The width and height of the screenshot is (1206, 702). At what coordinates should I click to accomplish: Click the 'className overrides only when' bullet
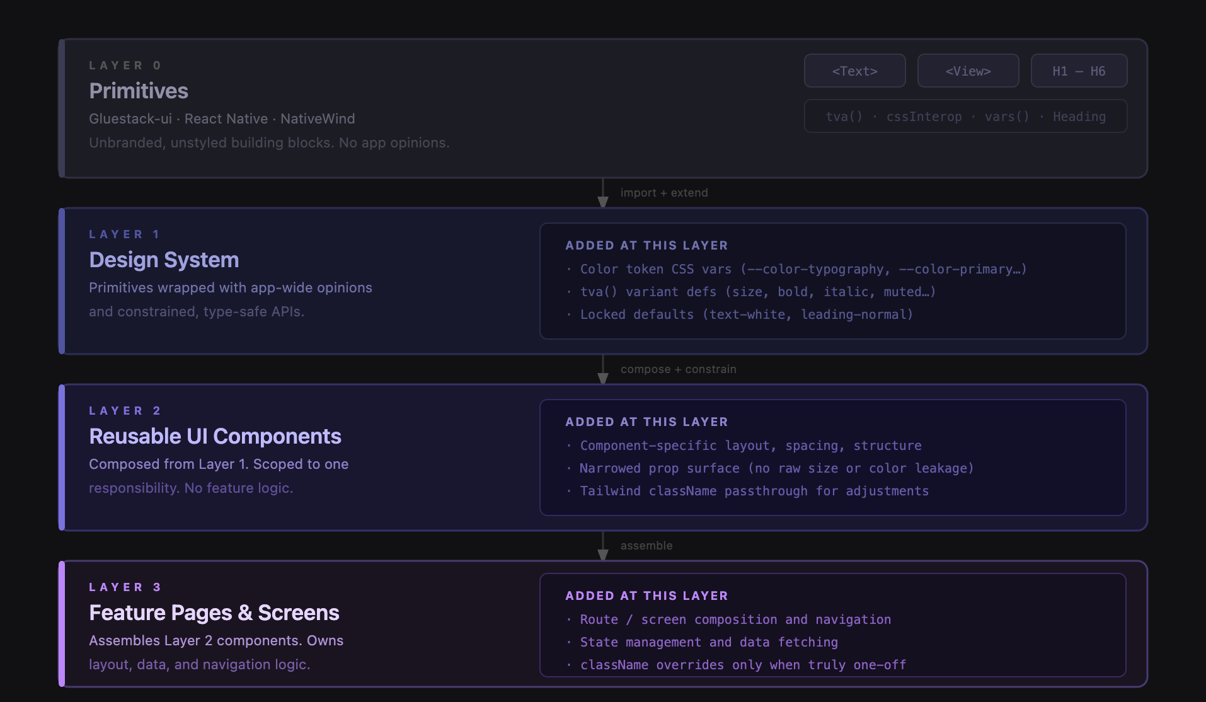[736, 665]
